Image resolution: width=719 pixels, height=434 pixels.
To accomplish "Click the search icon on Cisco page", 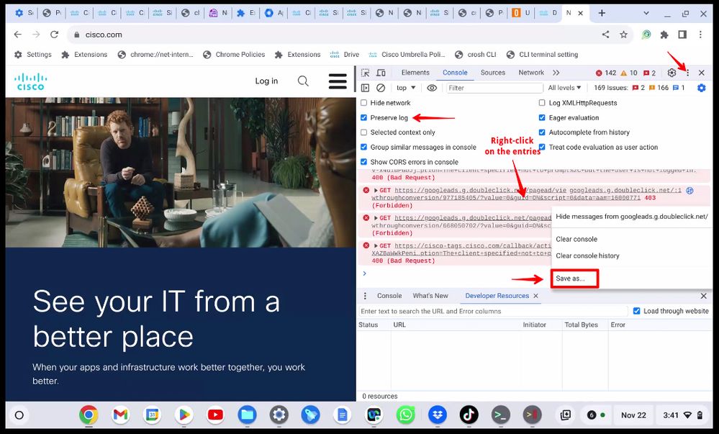I will pyautogui.click(x=303, y=81).
